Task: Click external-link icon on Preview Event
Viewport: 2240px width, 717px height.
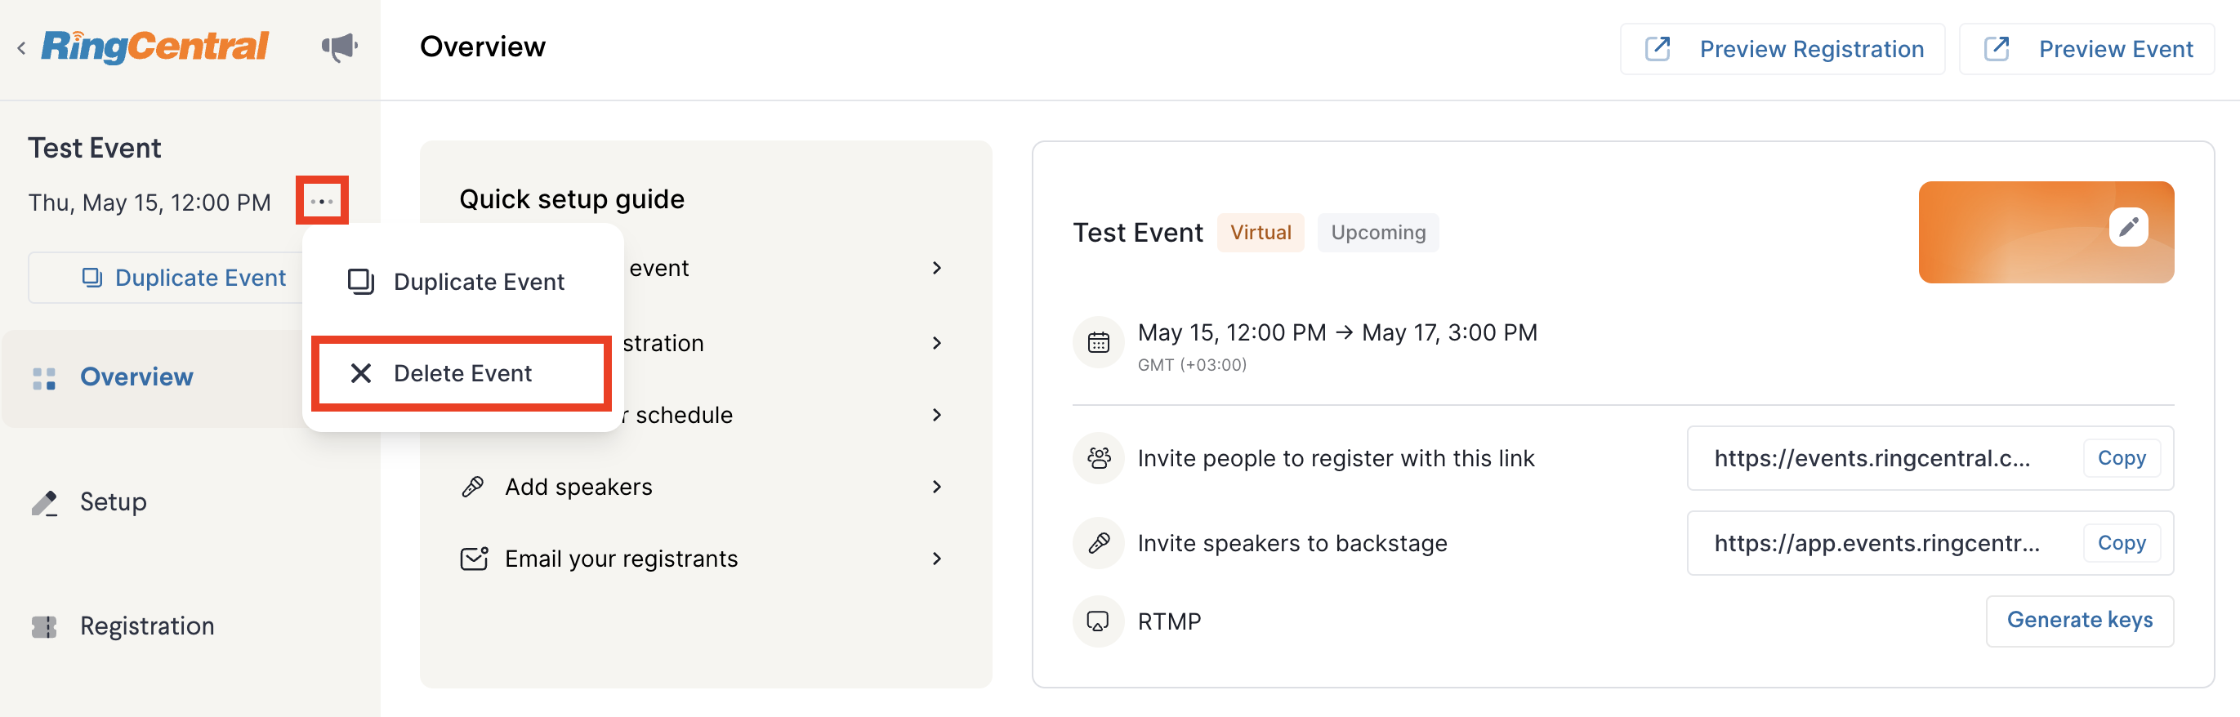Action: [x=1997, y=48]
